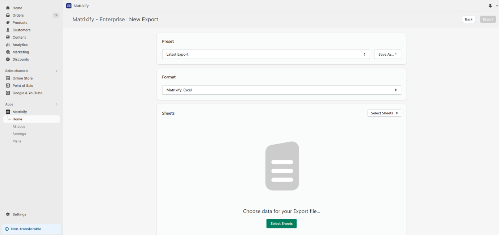Click the Google & YouTube channel icon

[x=8, y=93]
